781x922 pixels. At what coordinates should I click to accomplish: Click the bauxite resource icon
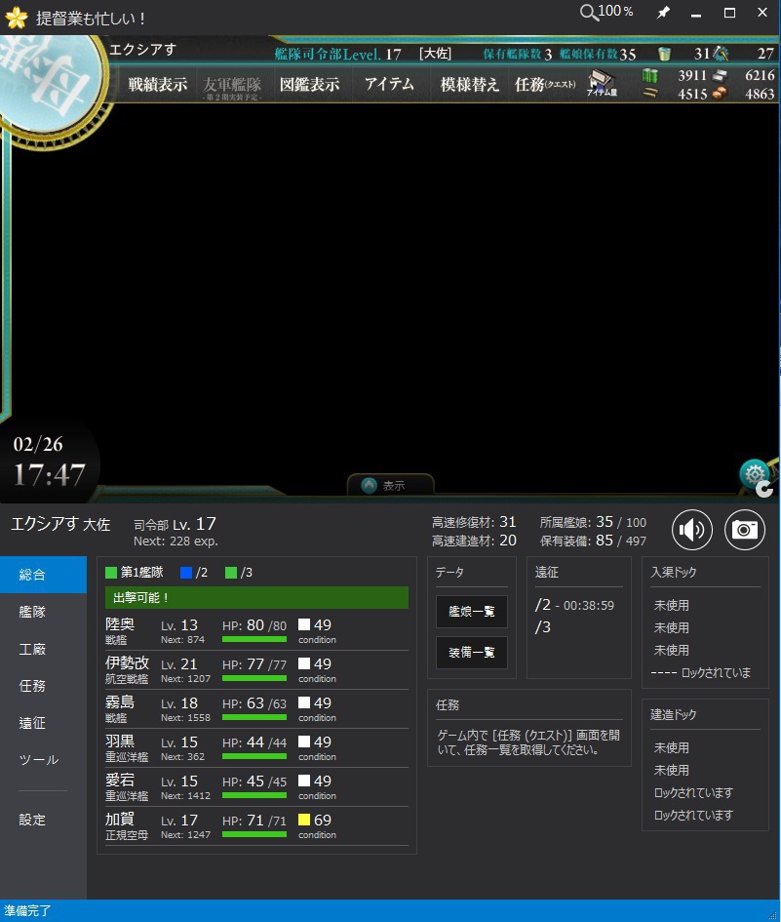tap(720, 93)
